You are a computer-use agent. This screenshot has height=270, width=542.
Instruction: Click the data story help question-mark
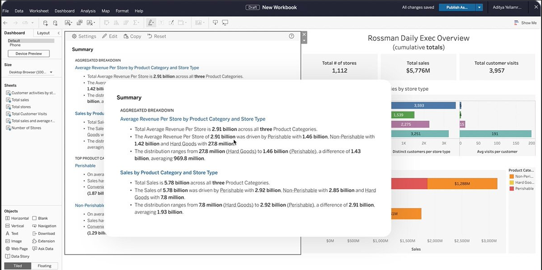[x=291, y=36]
